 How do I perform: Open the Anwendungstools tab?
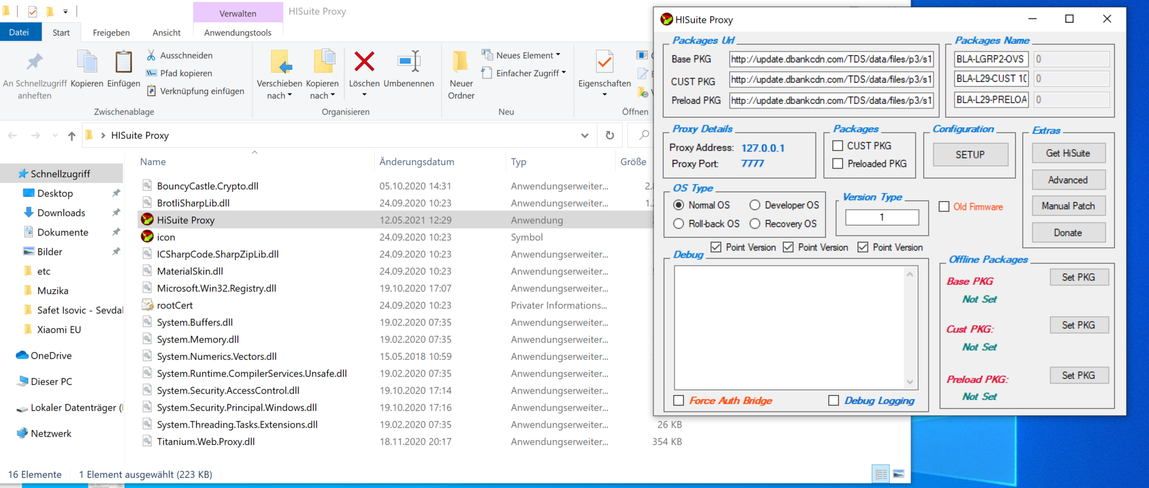238,32
